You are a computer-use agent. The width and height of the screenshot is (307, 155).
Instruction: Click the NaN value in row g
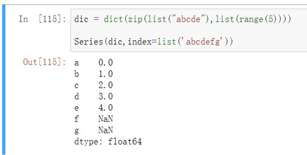tap(105, 130)
